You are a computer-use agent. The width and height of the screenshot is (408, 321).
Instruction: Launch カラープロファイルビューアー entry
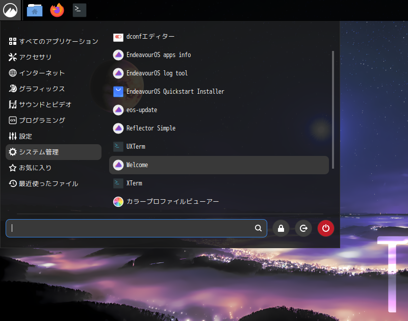point(219,202)
